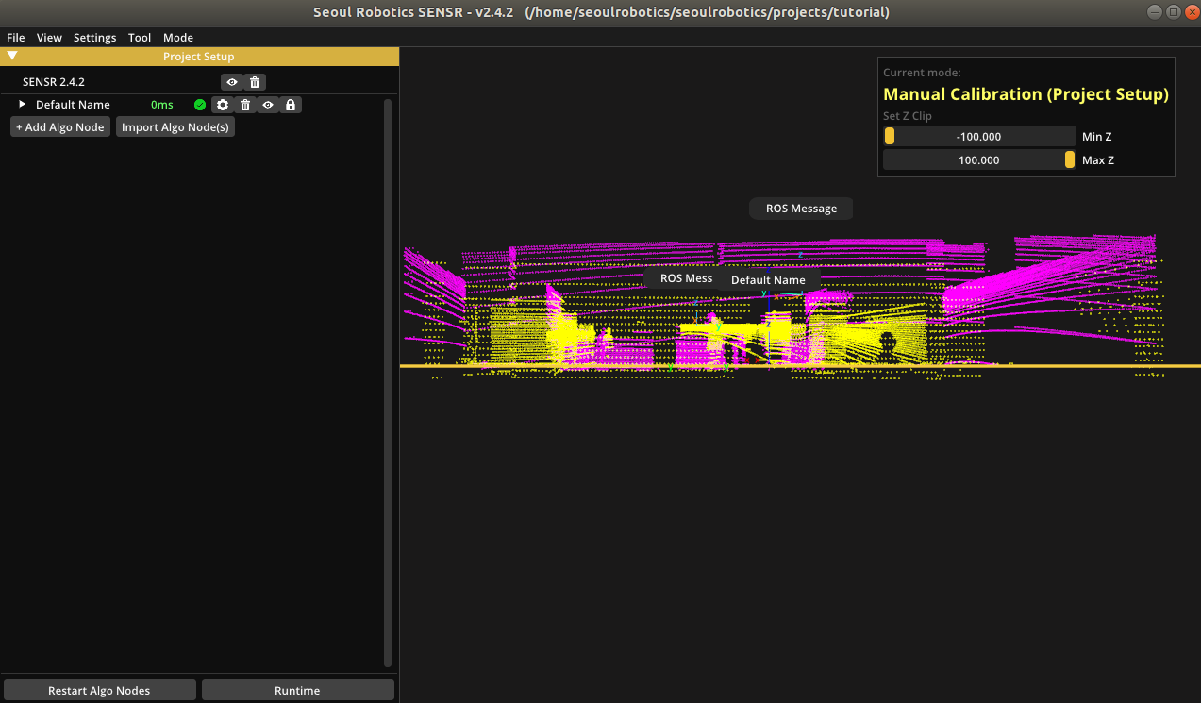Click the Project Setup header title

[199, 57]
